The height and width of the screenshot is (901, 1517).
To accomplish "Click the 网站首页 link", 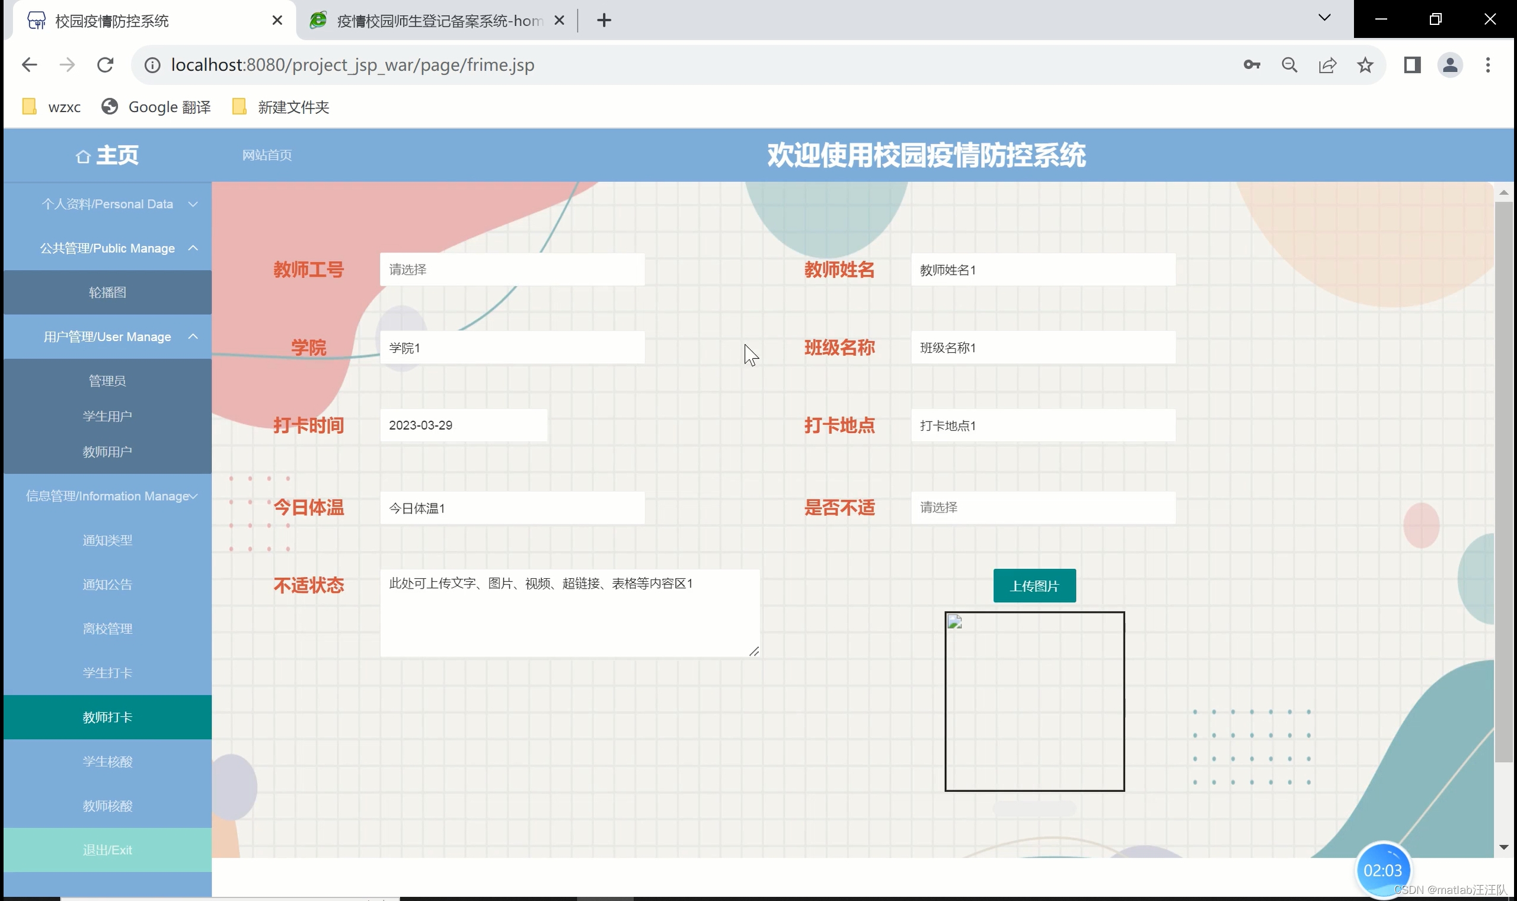I will pos(267,155).
